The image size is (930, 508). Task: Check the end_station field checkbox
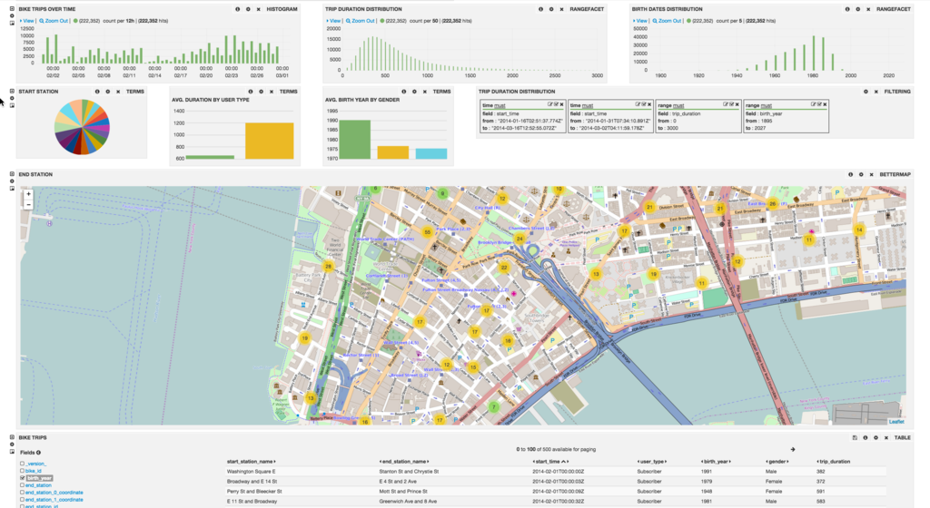23,485
